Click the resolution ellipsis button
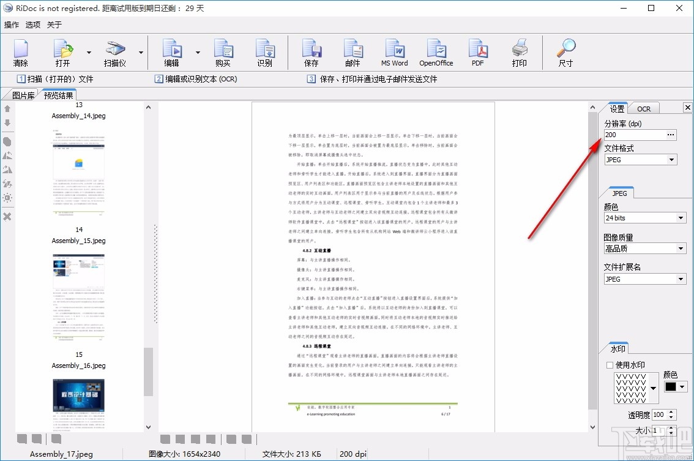Image resolution: width=694 pixels, height=461 pixels. (x=671, y=135)
